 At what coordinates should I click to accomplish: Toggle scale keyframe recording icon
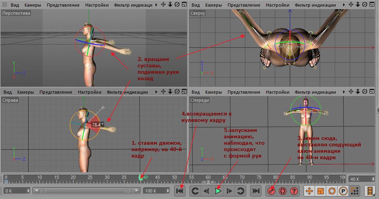click(x=321, y=191)
